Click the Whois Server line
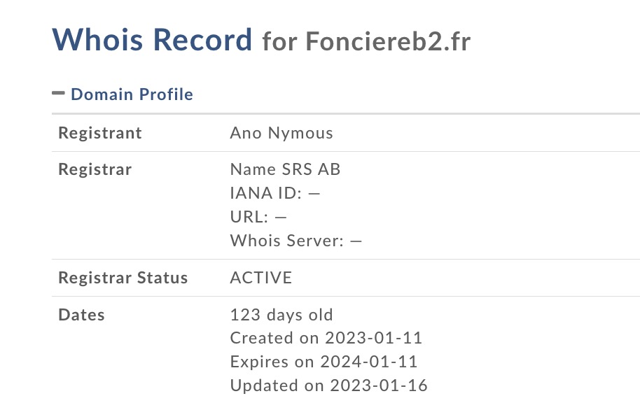This screenshot has width=640, height=403. 296,240
